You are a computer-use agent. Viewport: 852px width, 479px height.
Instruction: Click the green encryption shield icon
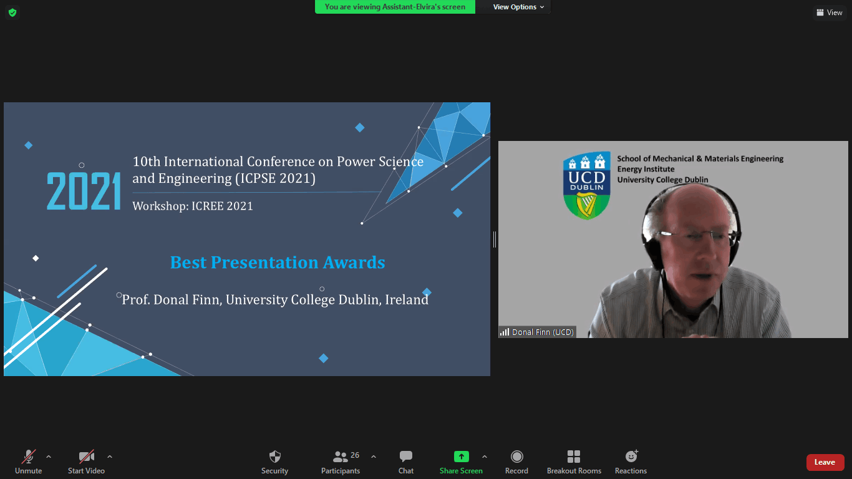[12, 12]
